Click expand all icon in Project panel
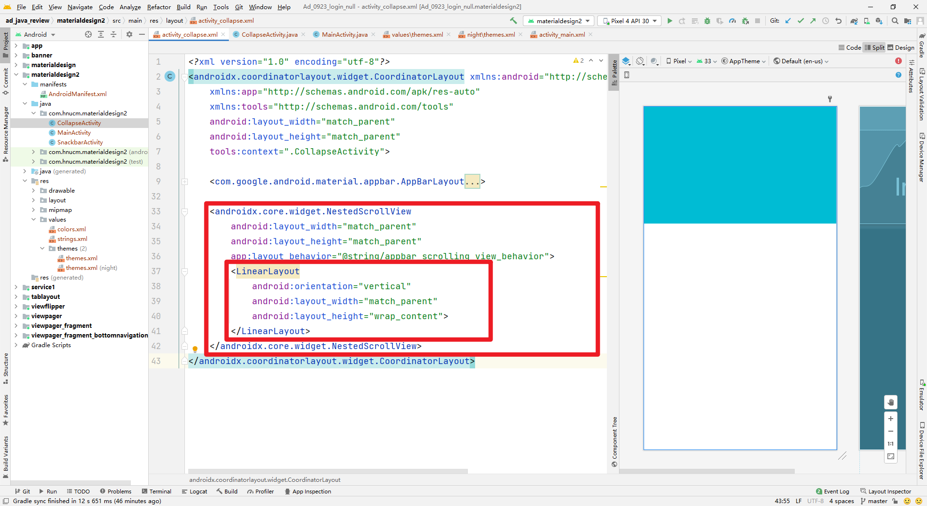Screen dimensions: 927x506 (101, 34)
